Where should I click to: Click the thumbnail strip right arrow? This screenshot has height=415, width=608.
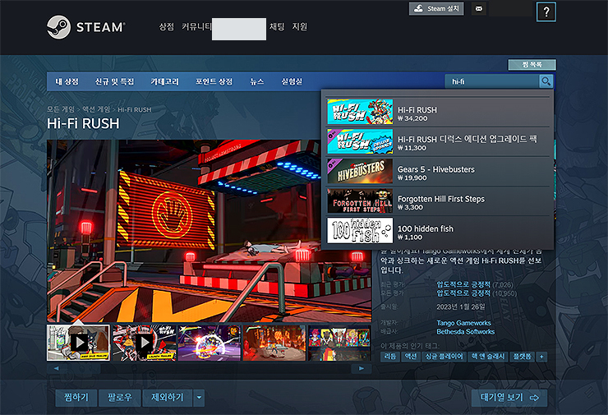pyautogui.click(x=362, y=368)
